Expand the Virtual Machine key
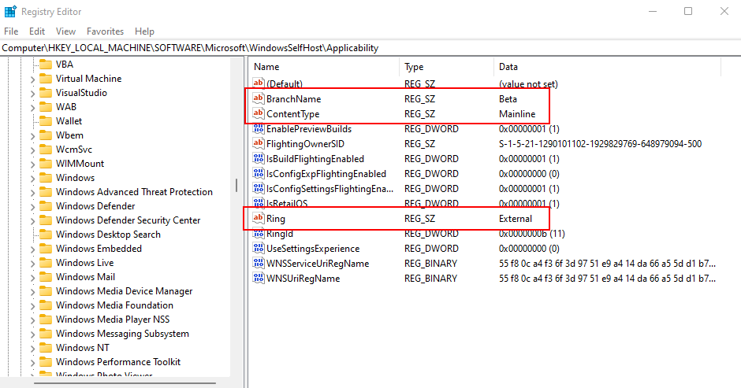 (x=32, y=79)
